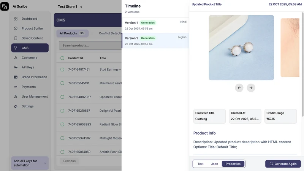
Task: Open the Test Store 1 store switcher
Action: [70, 6]
